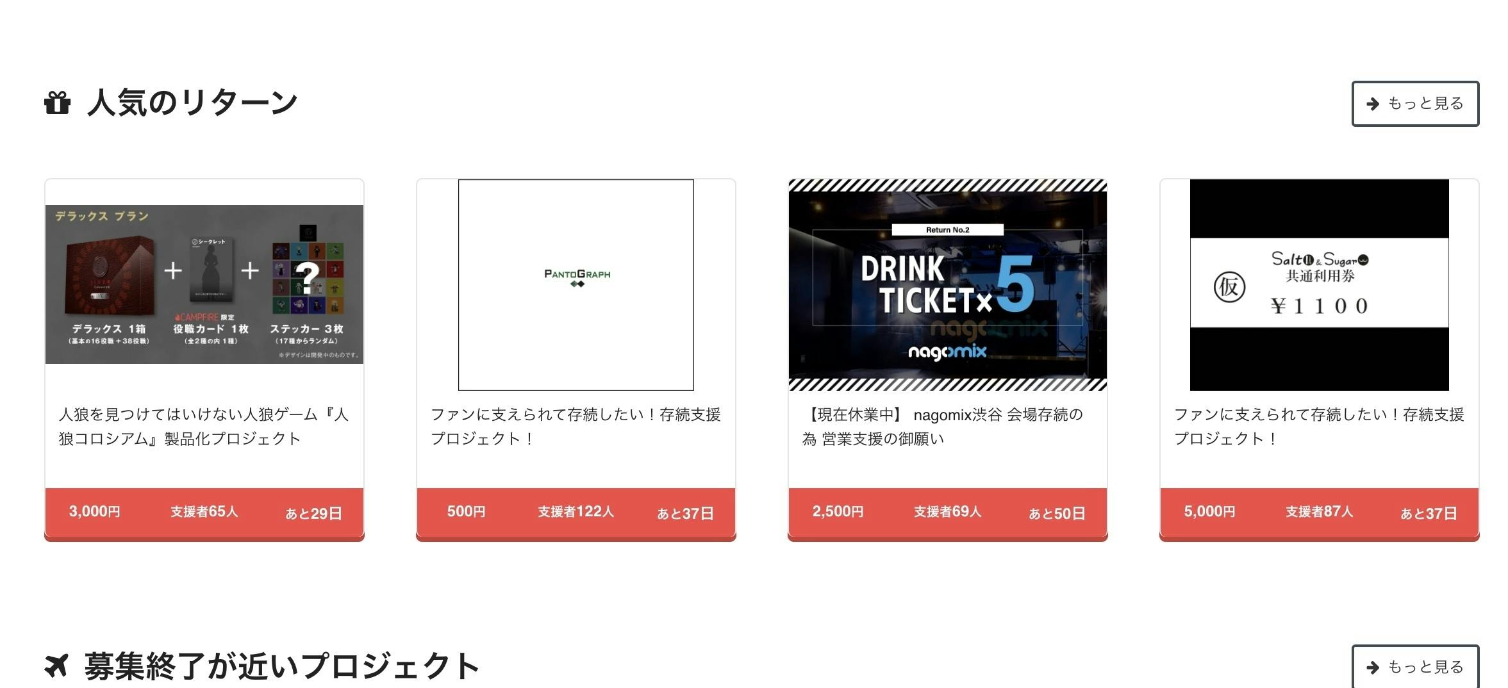
Task: Open the PantoGraph logo thumbnail
Action: [x=576, y=285]
